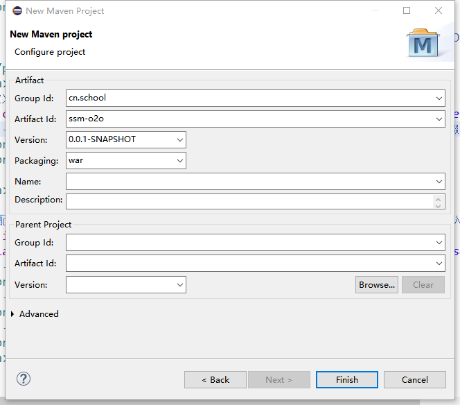Click the Eclipse icon in title bar
The image size is (460, 405).
coord(17,11)
